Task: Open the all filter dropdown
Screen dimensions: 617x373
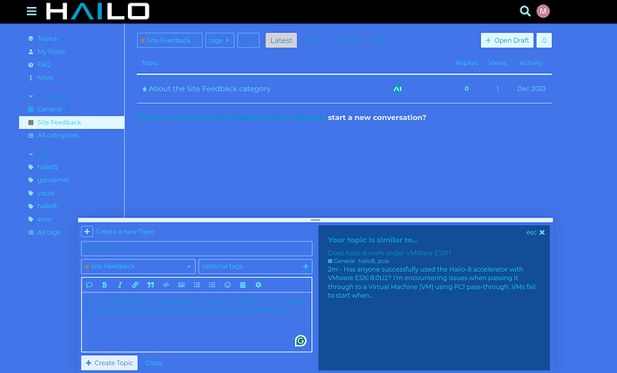Action: pos(249,40)
